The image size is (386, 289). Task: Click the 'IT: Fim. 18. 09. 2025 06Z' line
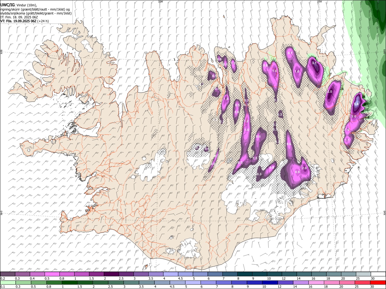pyautogui.click(x=19, y=17)
